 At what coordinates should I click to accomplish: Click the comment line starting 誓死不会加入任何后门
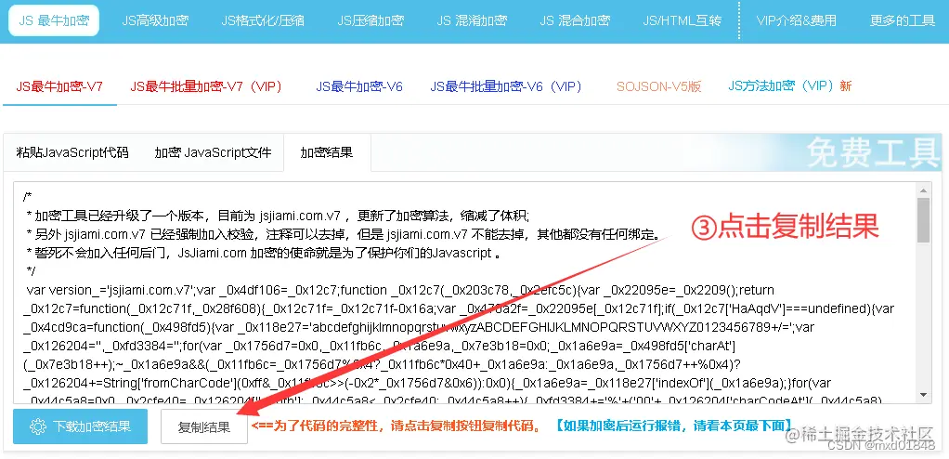pyautogui.click(x=264, y=253)
